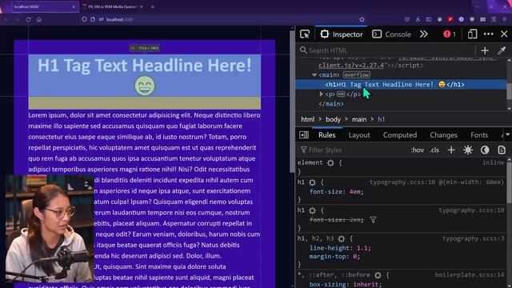The width and height of the screenshot is (512, 288).
Task: Click the H1 Tag Text Headline on the page
Action: click(x=145, y=66)
